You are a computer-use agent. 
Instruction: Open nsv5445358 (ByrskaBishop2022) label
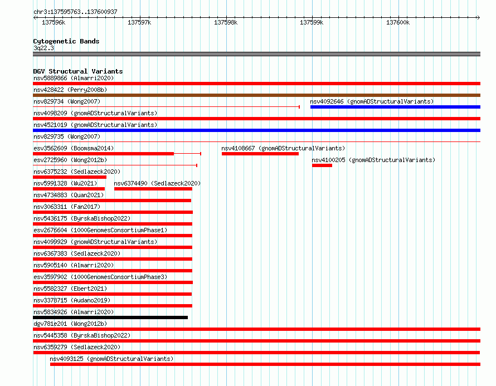(82, 335)
